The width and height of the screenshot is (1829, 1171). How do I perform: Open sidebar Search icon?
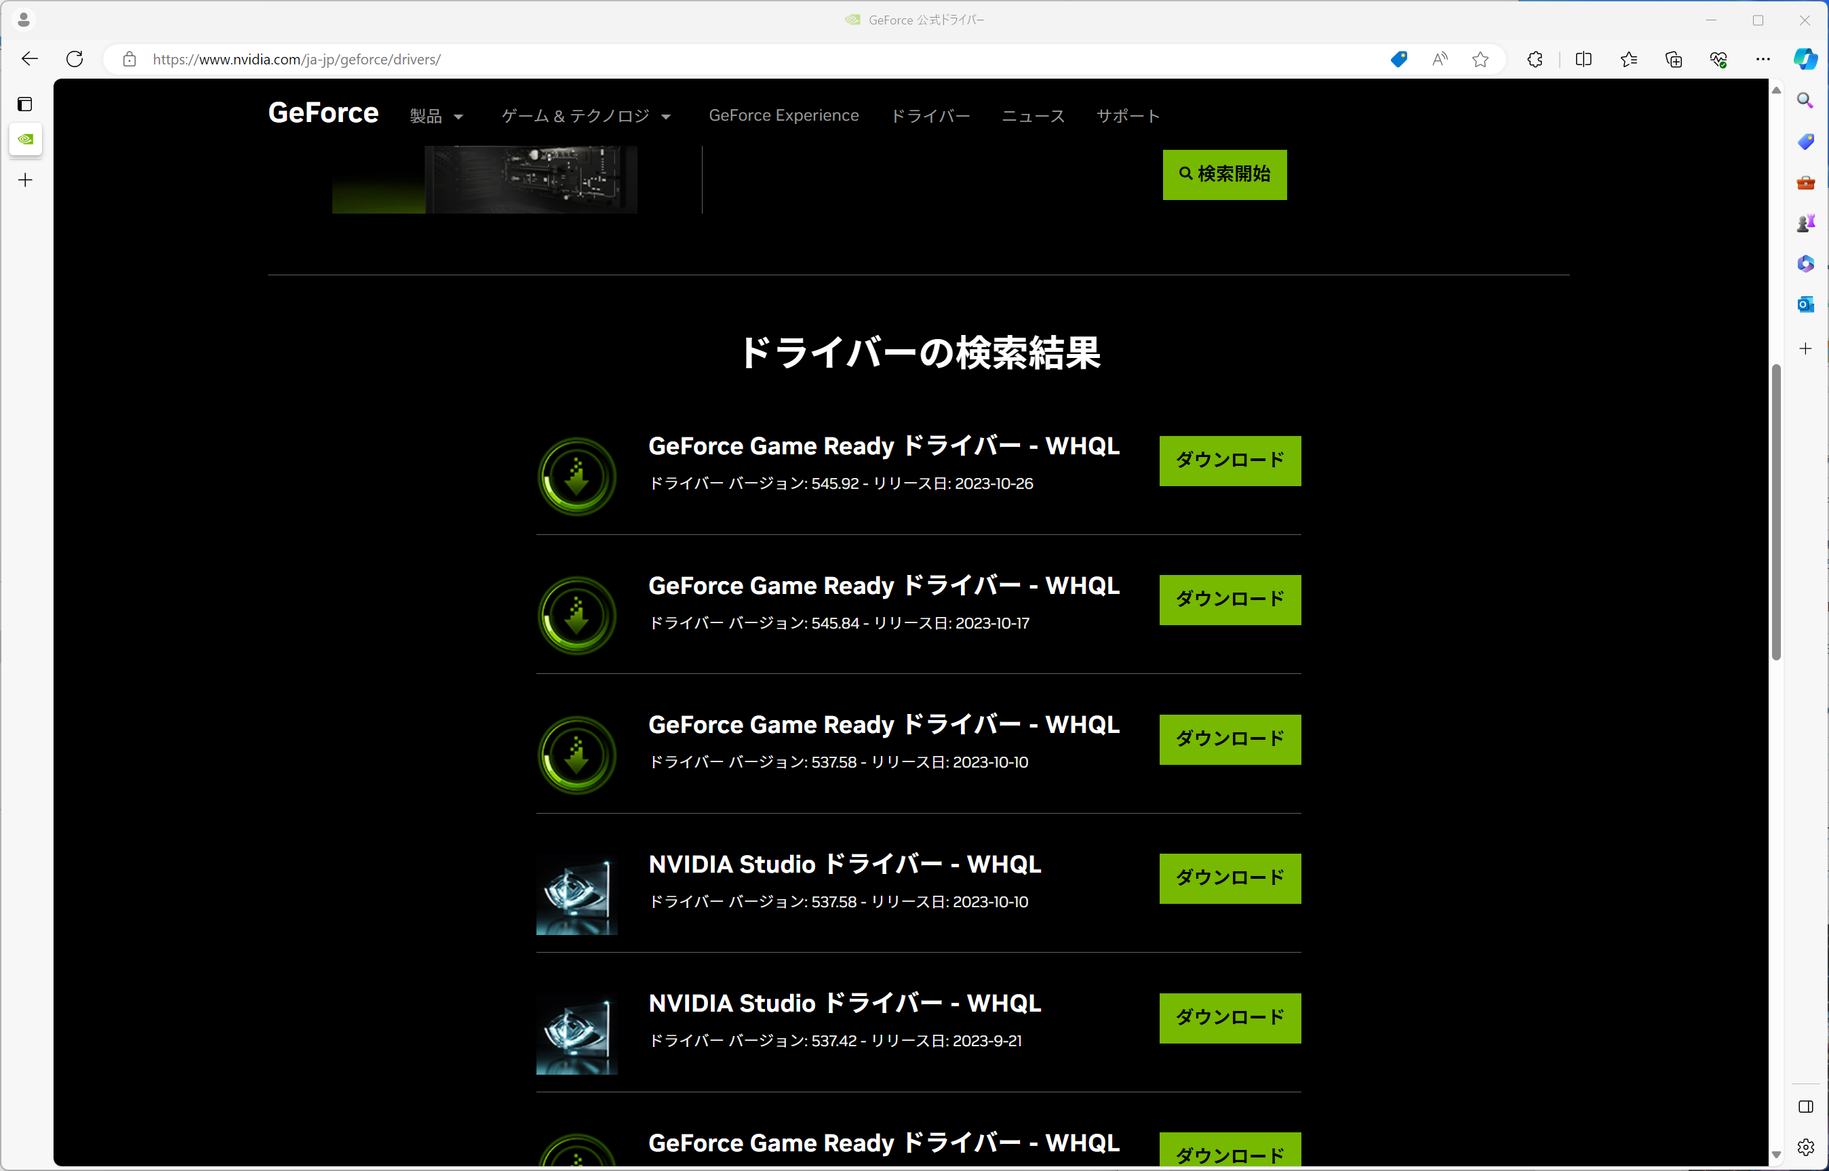point(1805,100)
